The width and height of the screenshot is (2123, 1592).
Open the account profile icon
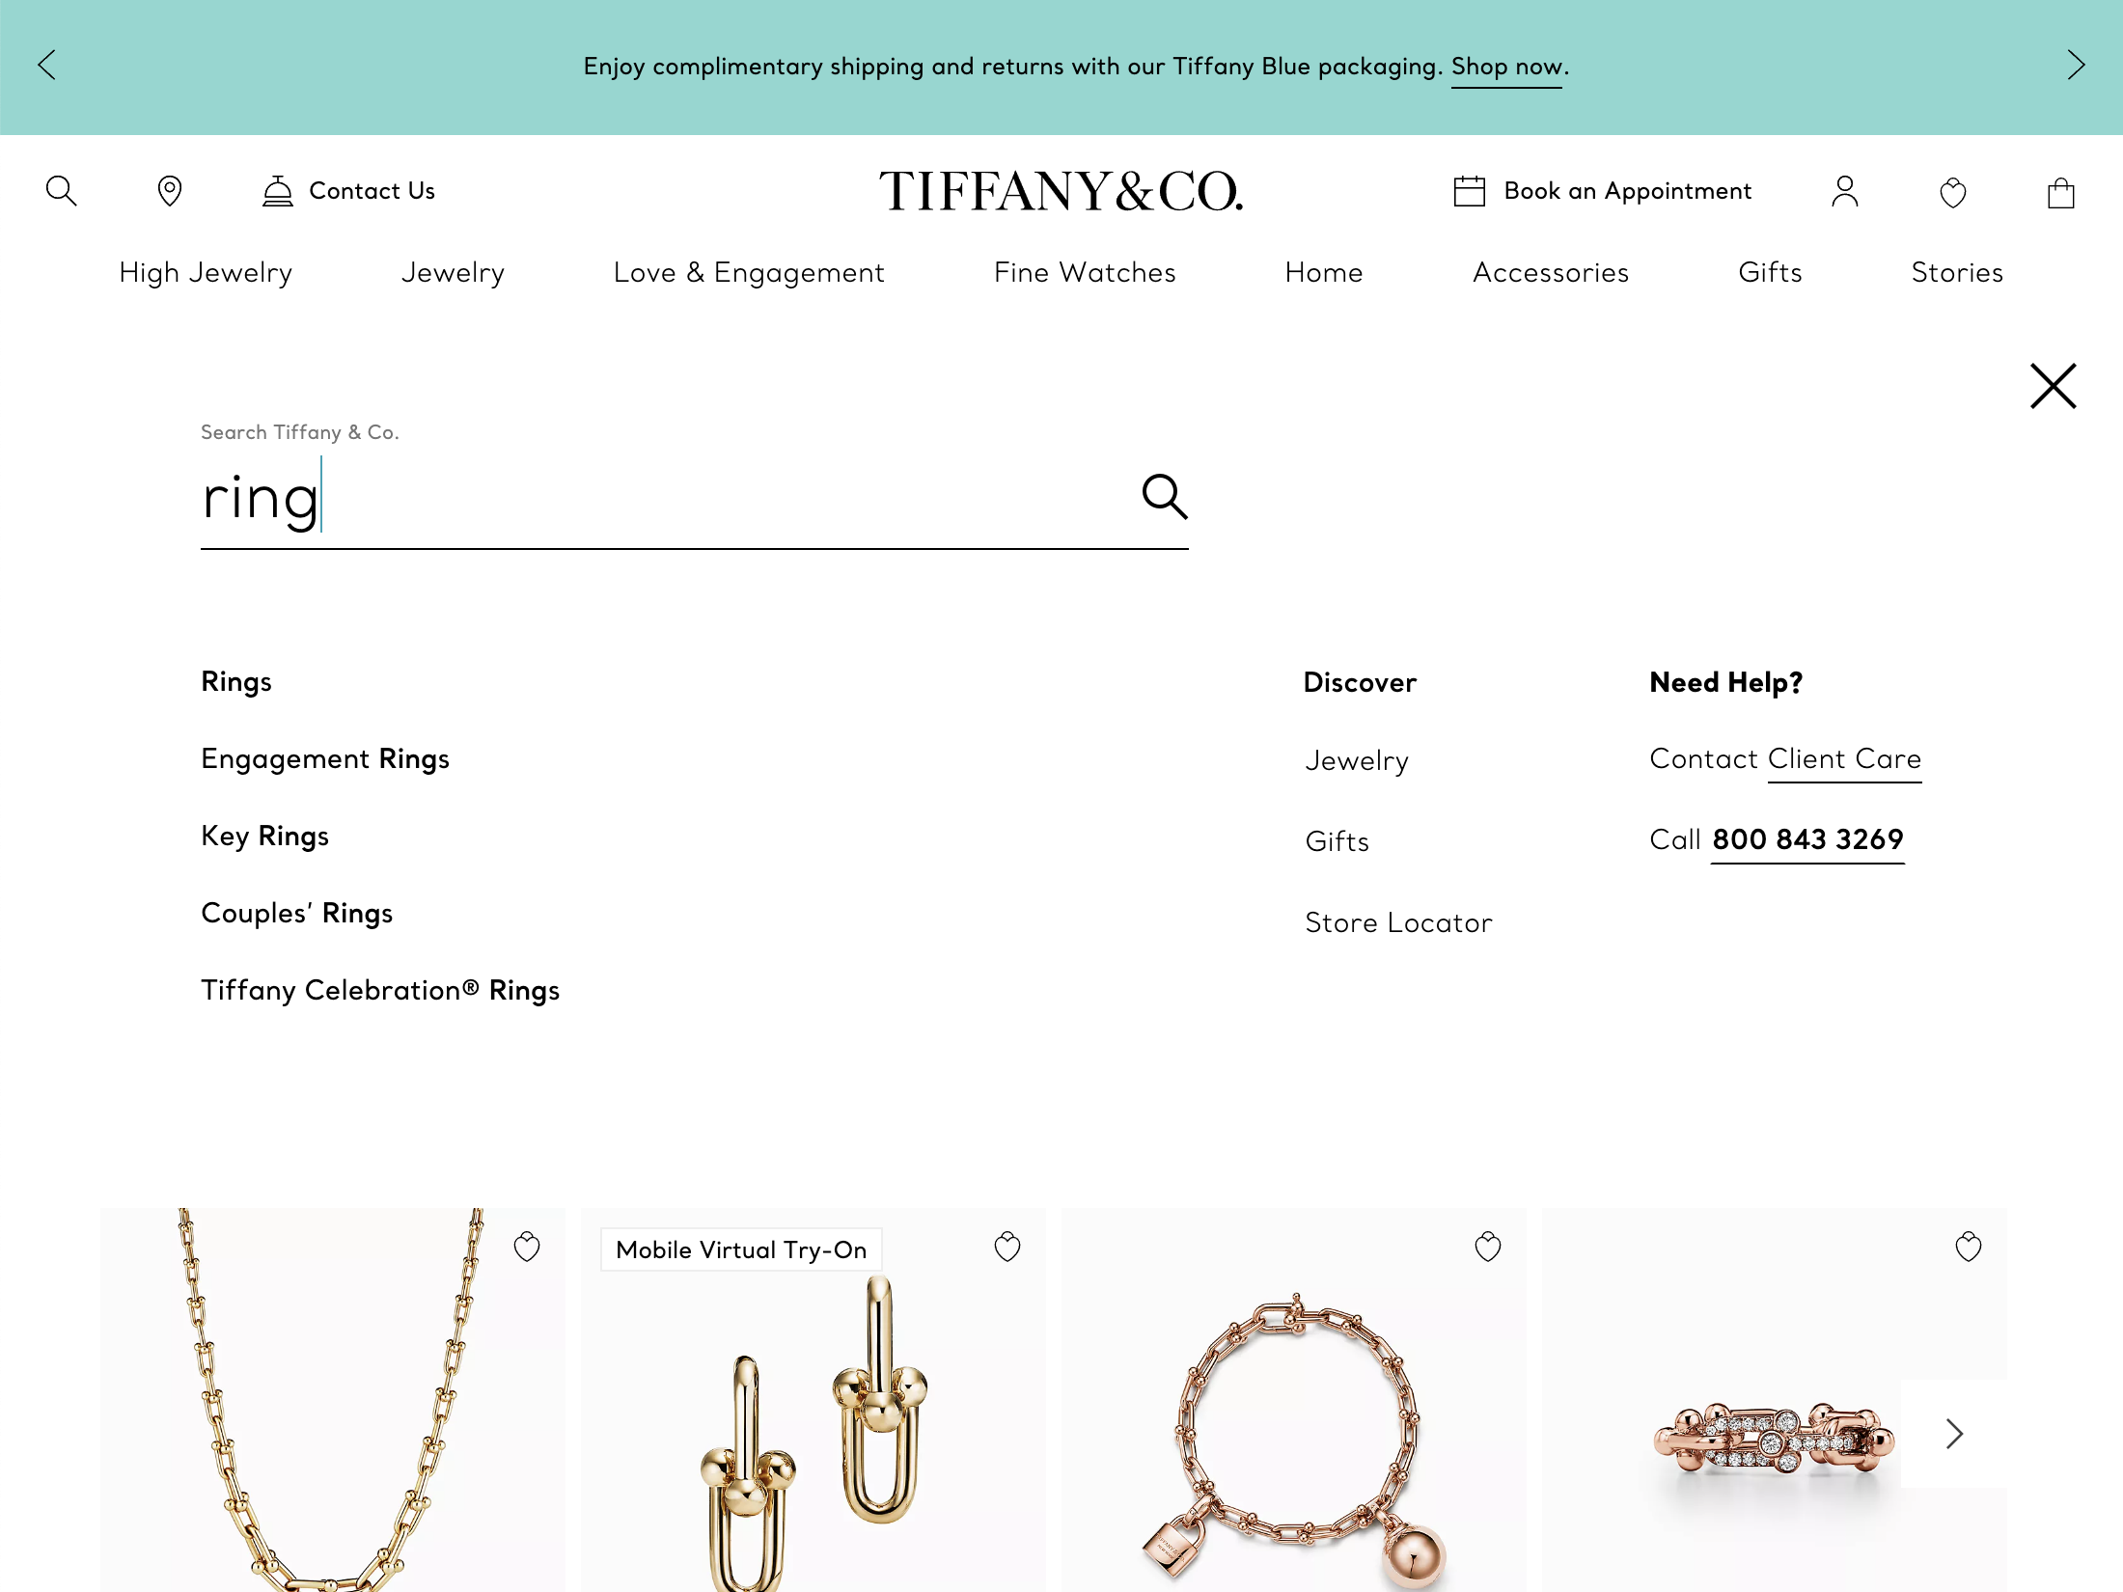pos(1845,191)
